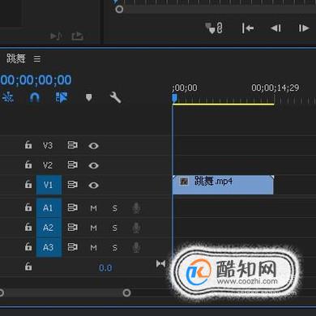Click the monitor scrubber circle handle

tap(119, 10)
